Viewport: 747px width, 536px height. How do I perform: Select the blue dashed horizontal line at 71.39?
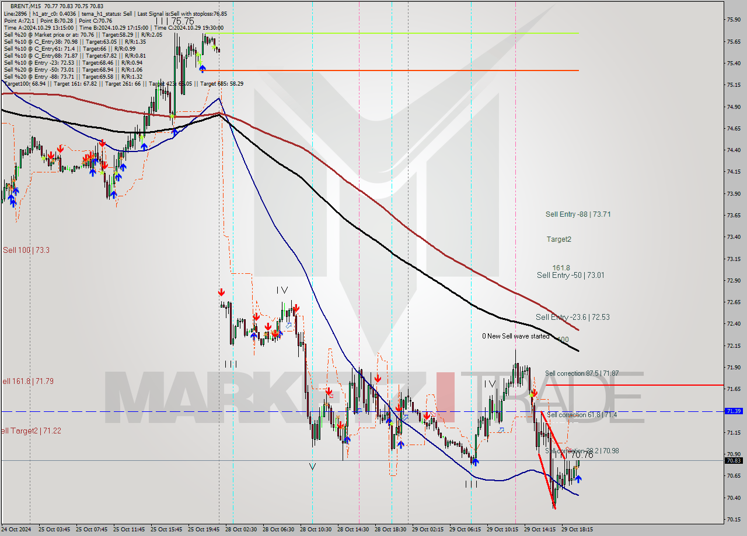point(362,411)
